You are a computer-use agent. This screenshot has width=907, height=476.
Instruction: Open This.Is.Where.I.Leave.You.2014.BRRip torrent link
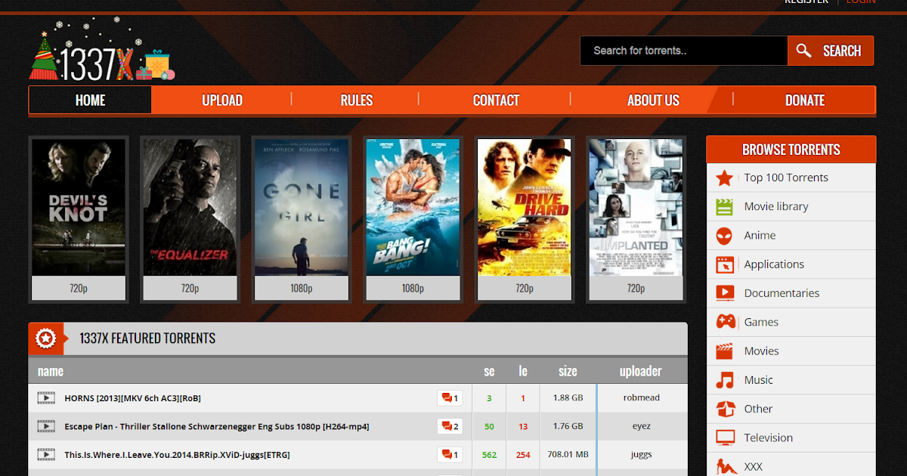coord(177,455)
